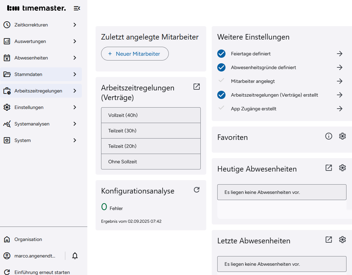This screenshot has height=275, width=352.
Task: Click the Neuer Mitarbeiter button
Action: coord(135,54)
